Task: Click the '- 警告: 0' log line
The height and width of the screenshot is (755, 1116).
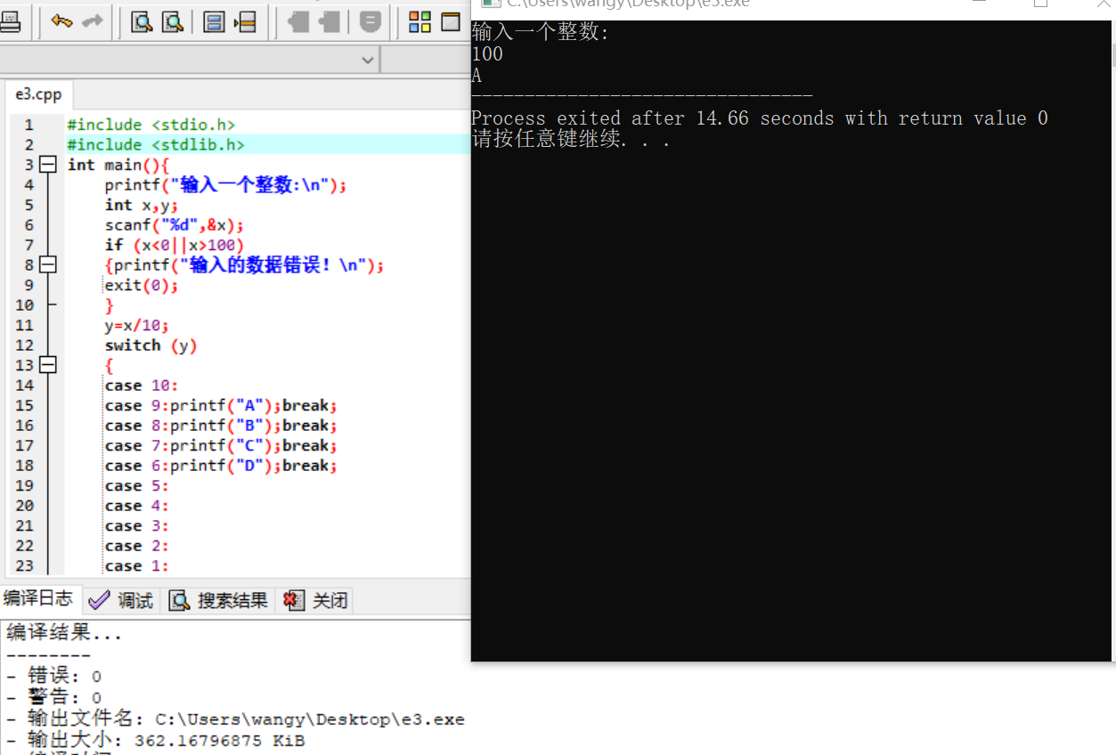Action: click(x=53, y=698)
